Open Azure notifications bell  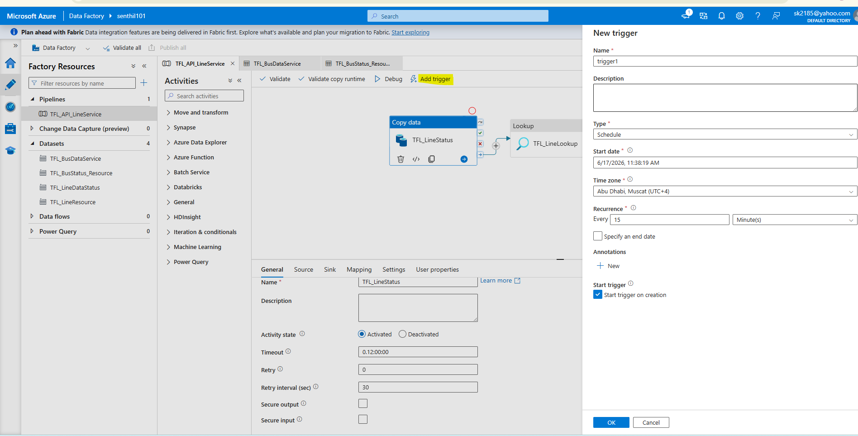(721, 16)
